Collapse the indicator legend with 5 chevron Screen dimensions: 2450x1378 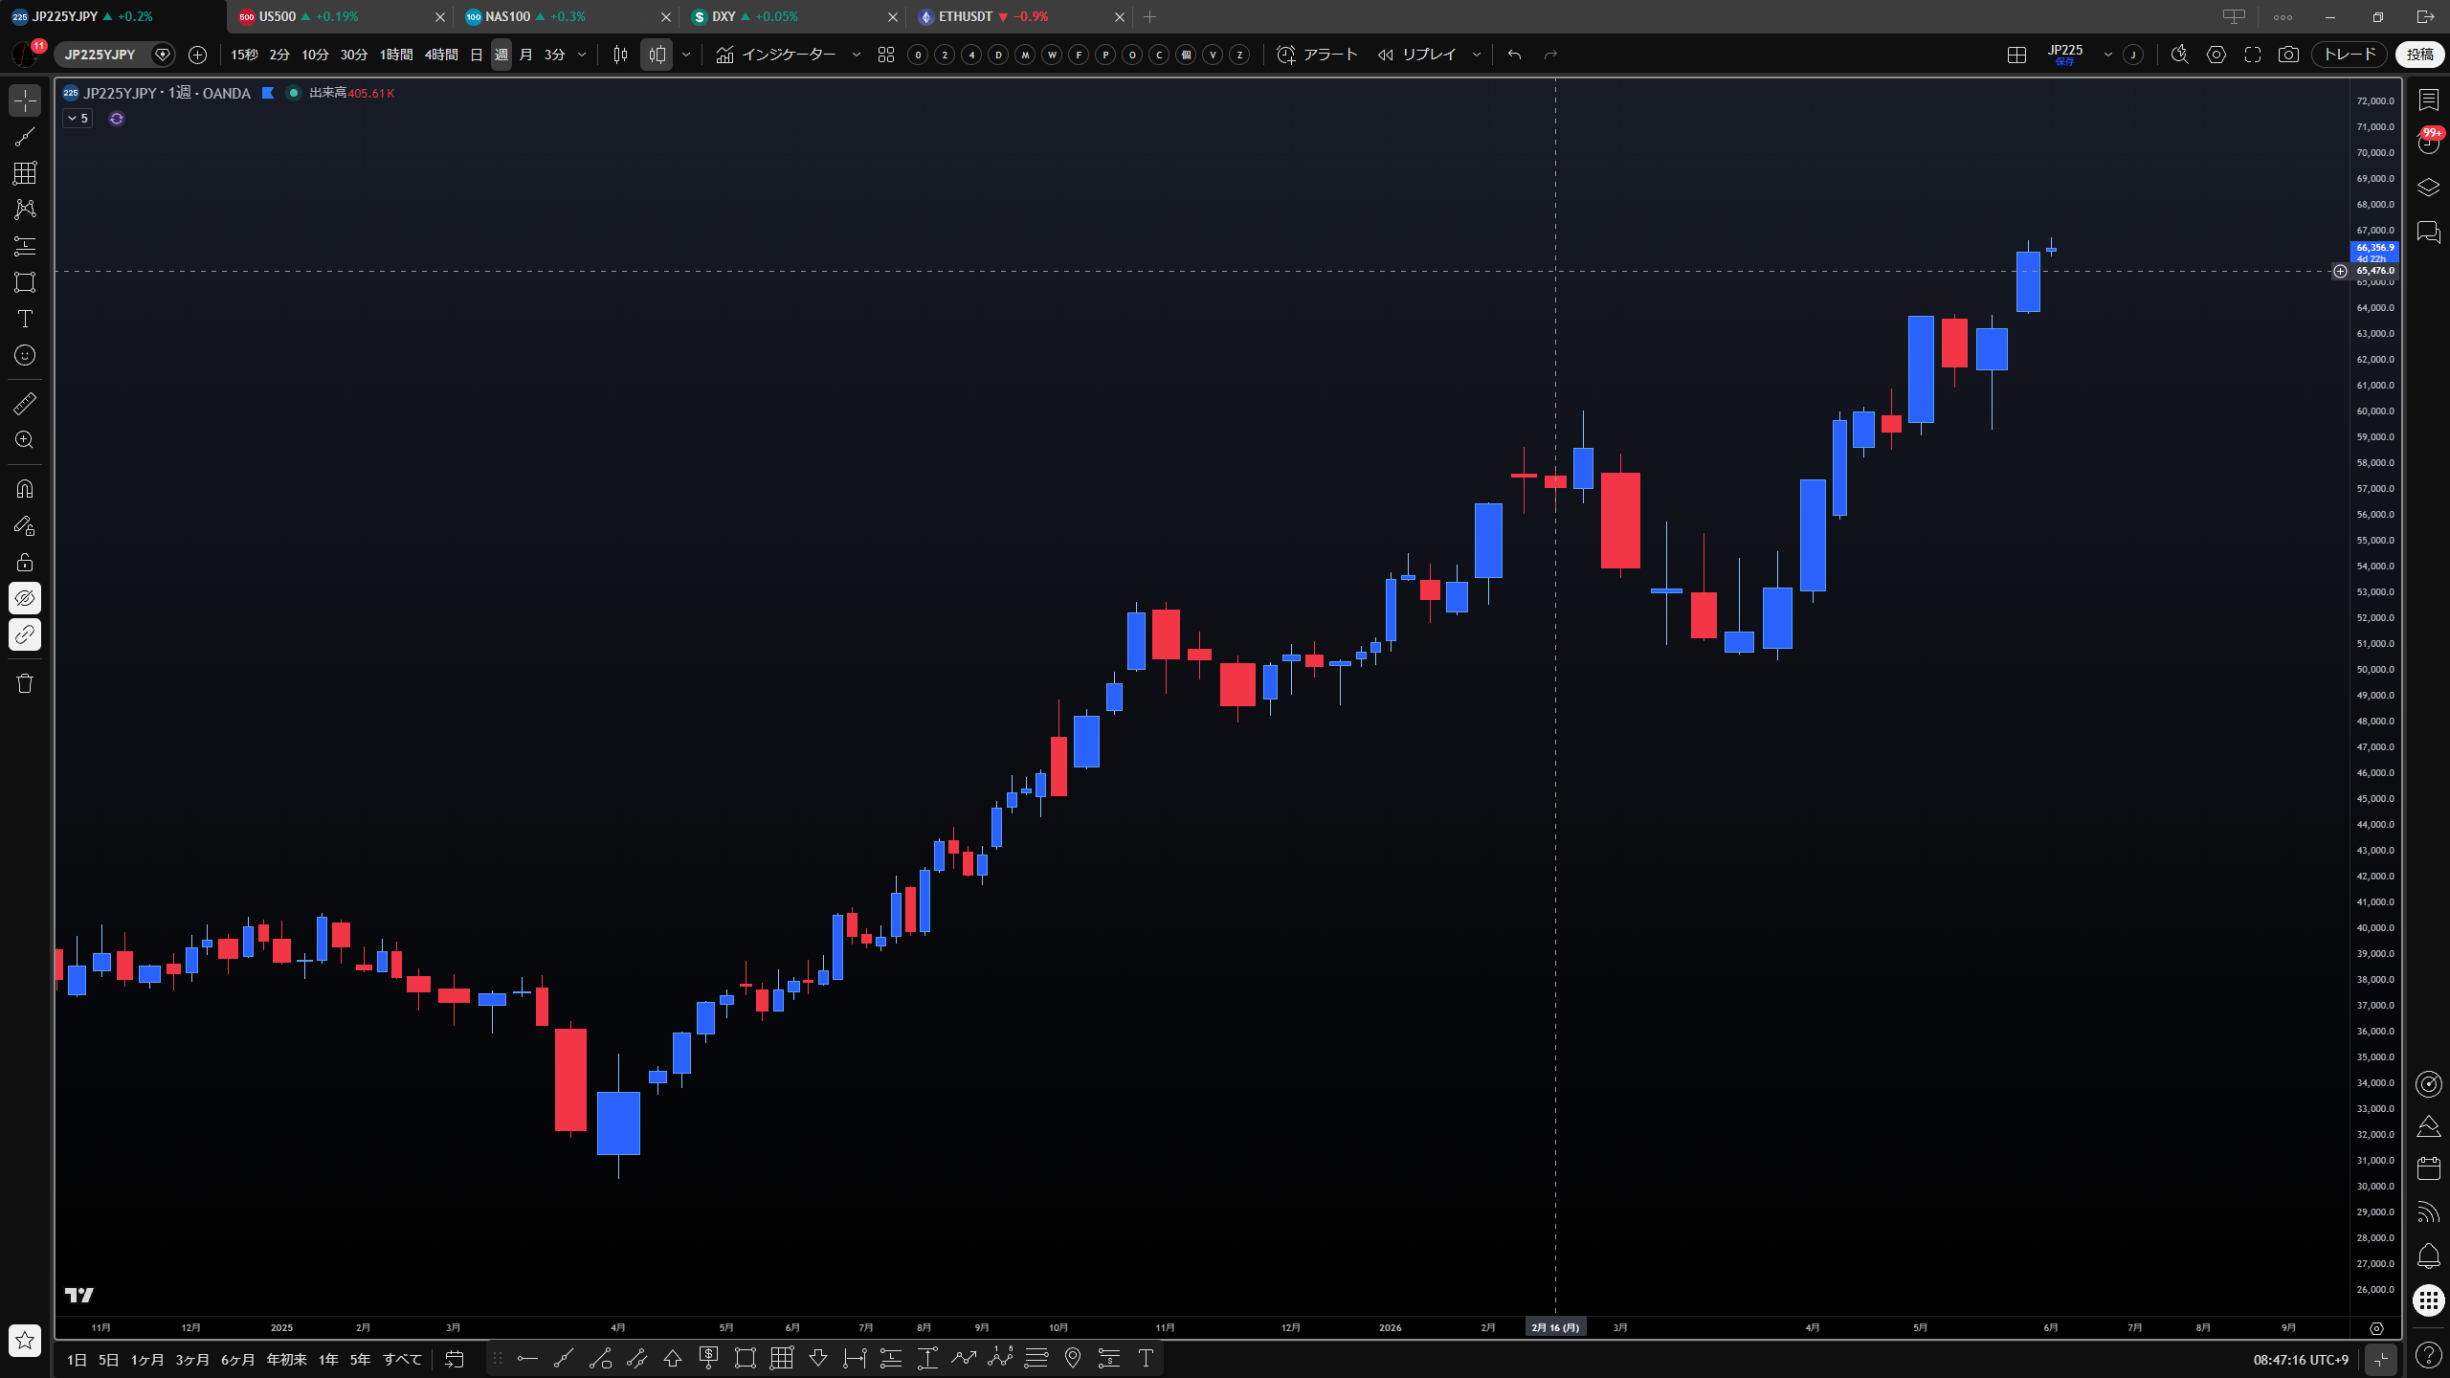[78, 119]
